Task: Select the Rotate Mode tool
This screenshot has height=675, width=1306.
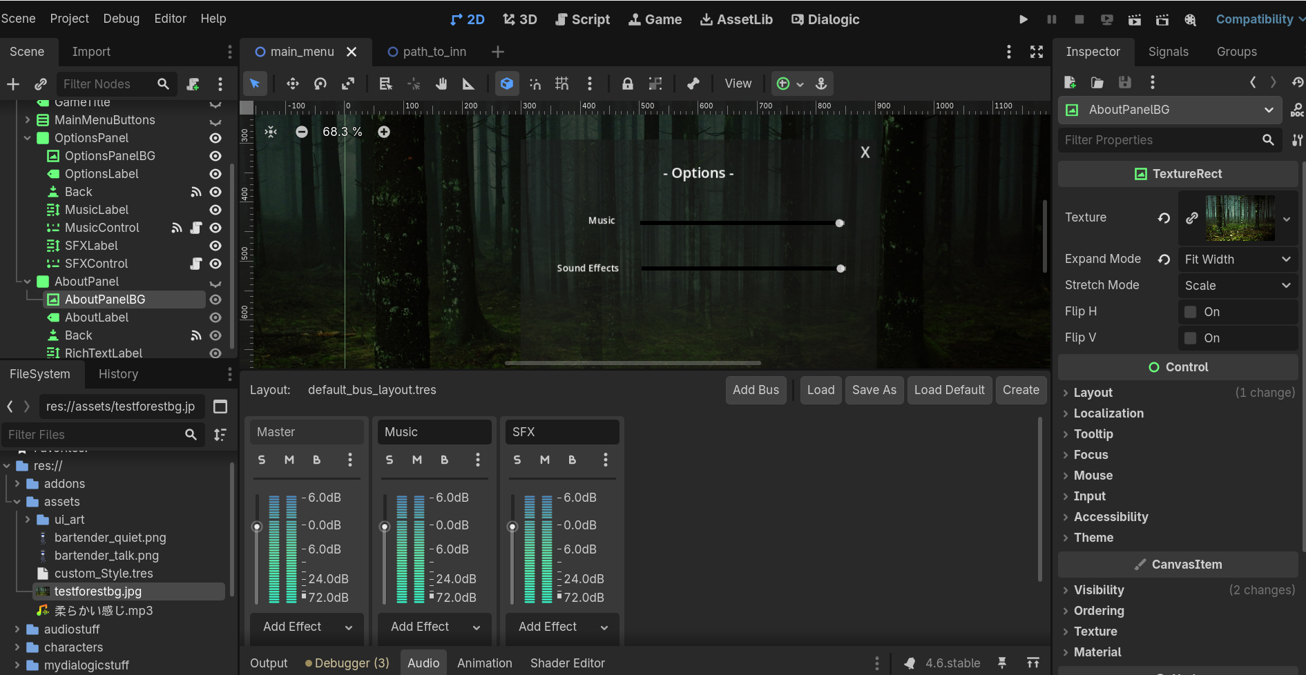Action: [x=320, y=84]
